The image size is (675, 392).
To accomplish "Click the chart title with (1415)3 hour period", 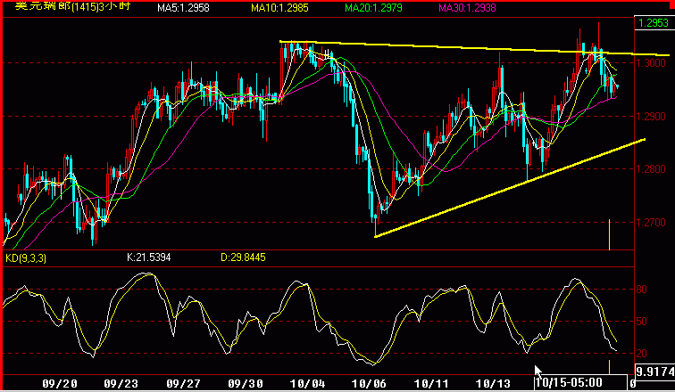I will tap(72, 6).
